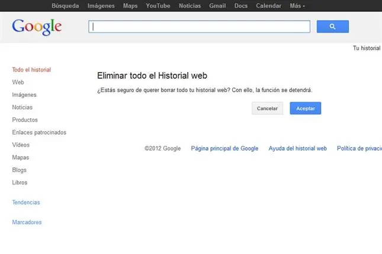Expand the Más dropdown menu
Screen dimensions: 382x254
point(297,5)
